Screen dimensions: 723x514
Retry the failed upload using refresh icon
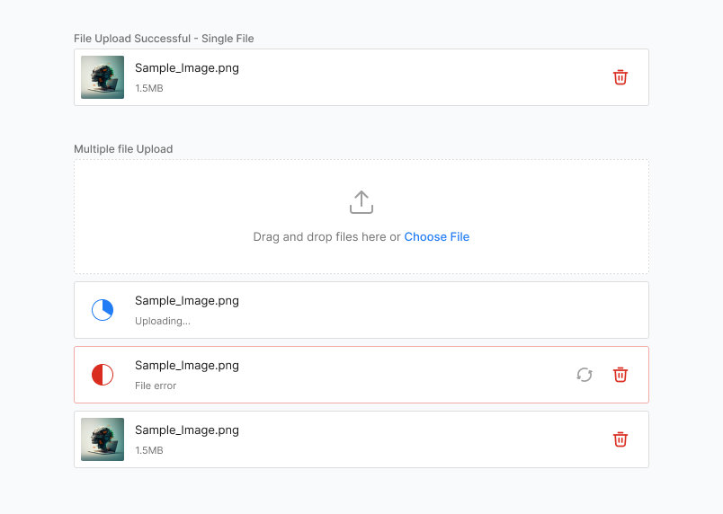pyautogui.click(x=585, y=375)
